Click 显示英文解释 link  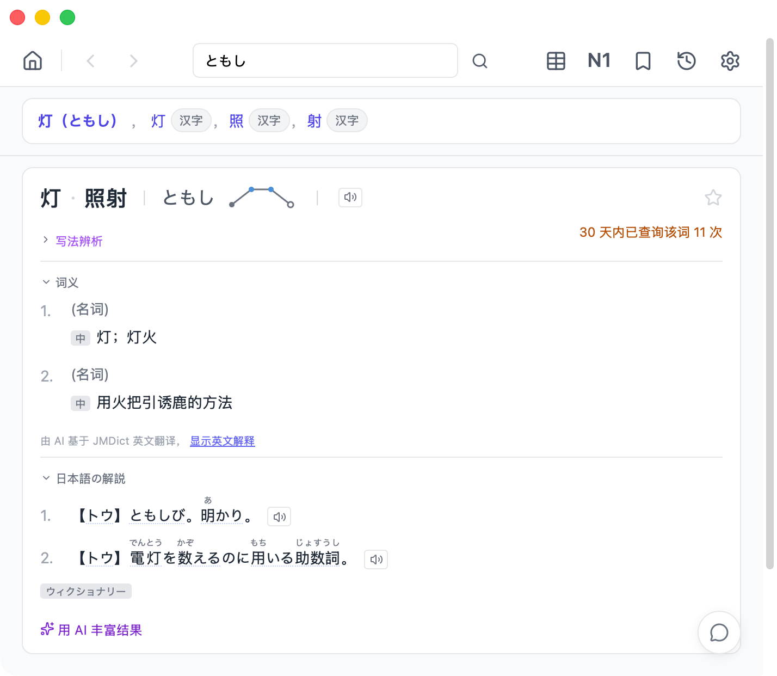click(x=223, y=441)
